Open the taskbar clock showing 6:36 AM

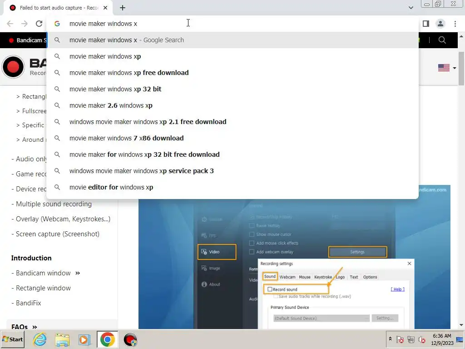point(442,339)
